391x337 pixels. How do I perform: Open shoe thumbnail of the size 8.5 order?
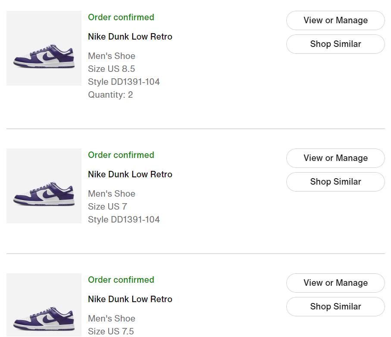pyautogui.click(x=44, y=48)
